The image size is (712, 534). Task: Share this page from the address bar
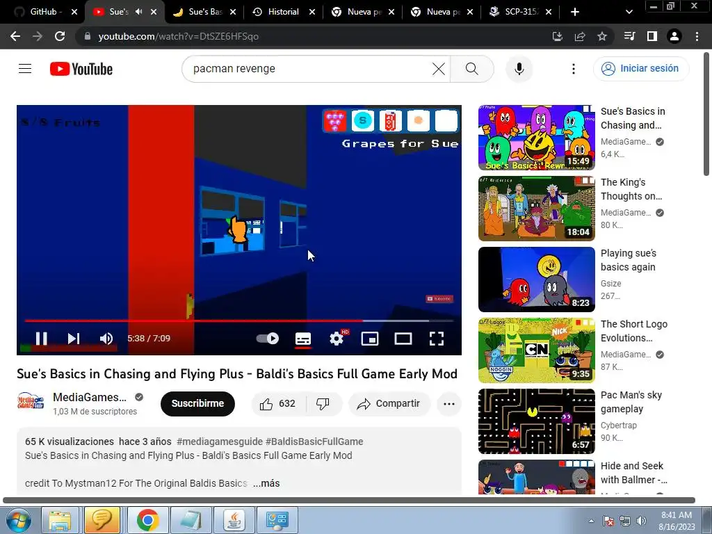click(580, 36)
